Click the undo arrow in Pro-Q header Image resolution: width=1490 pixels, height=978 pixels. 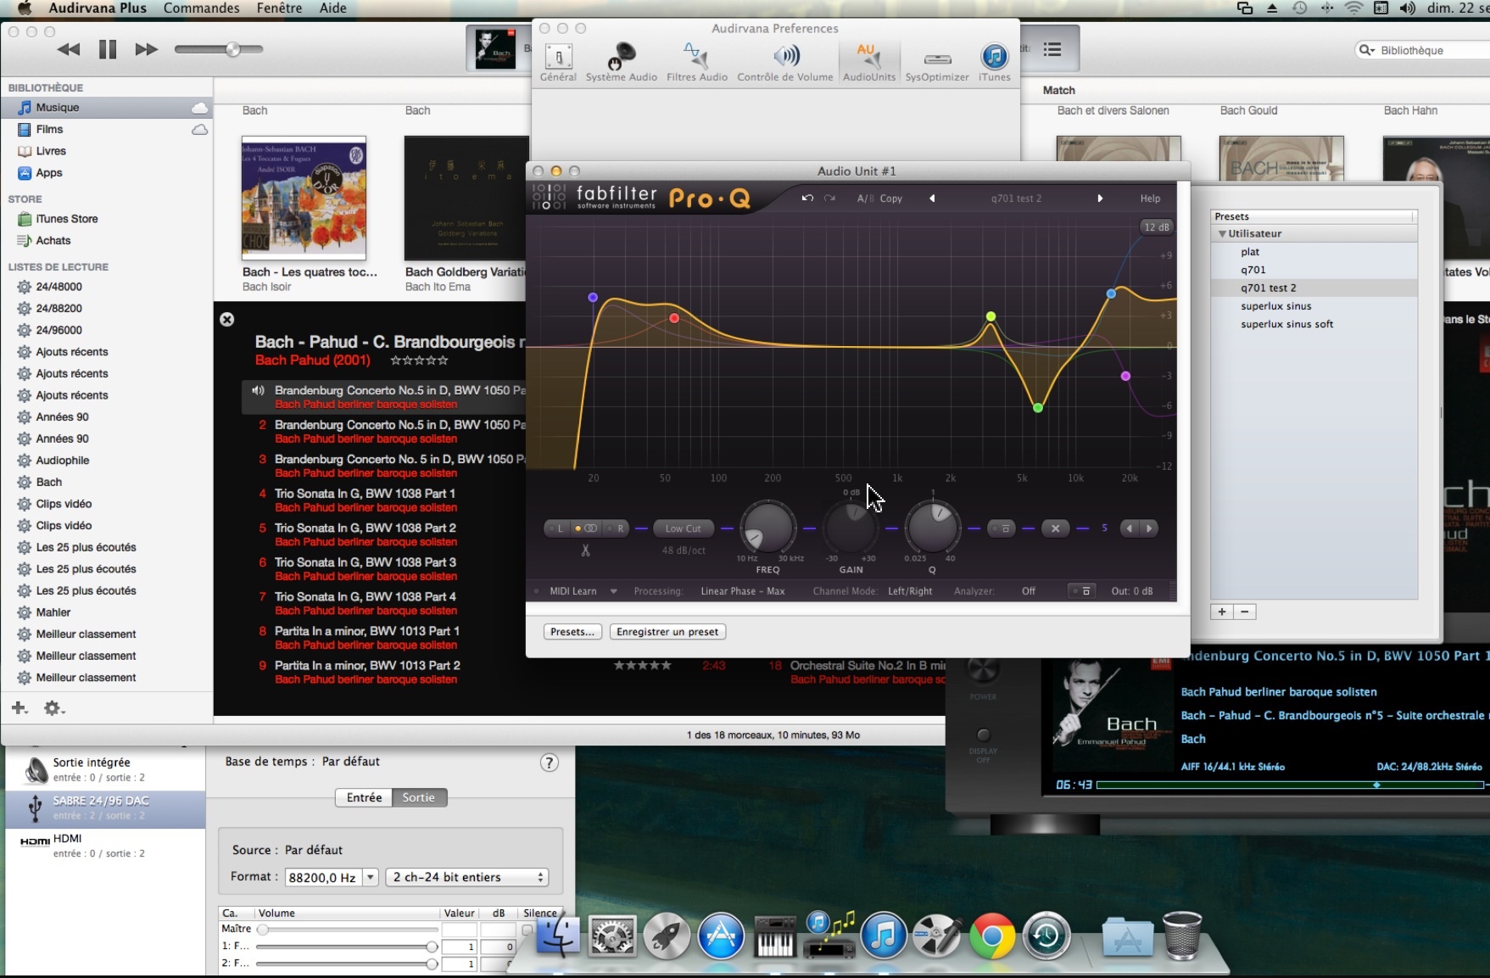coord(807,198)
